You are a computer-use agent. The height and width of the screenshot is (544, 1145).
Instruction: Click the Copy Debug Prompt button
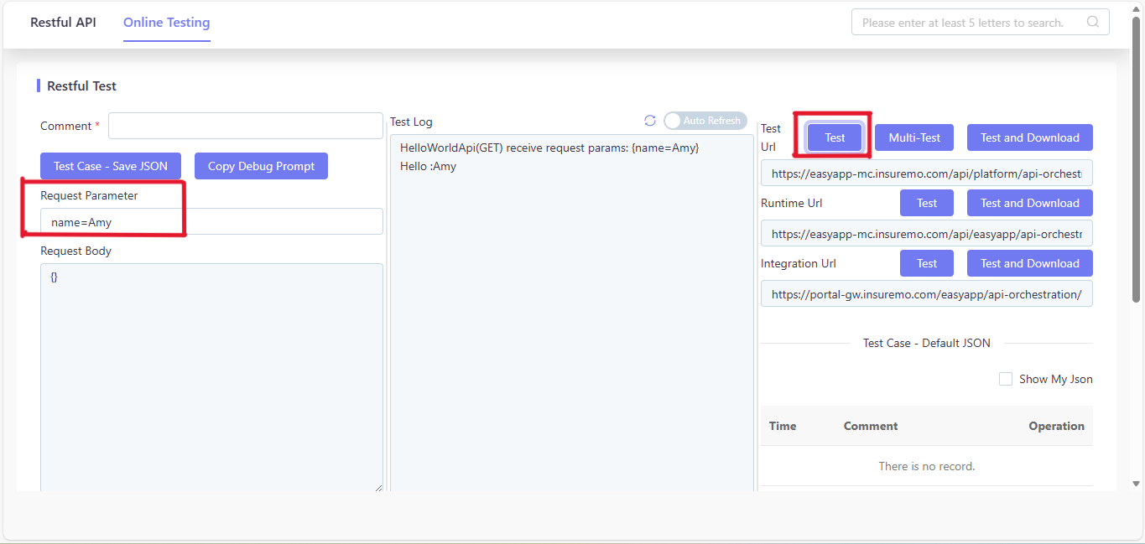(x=261, y=166)
